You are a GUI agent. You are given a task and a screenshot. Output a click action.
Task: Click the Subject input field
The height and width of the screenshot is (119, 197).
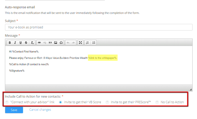99,27
